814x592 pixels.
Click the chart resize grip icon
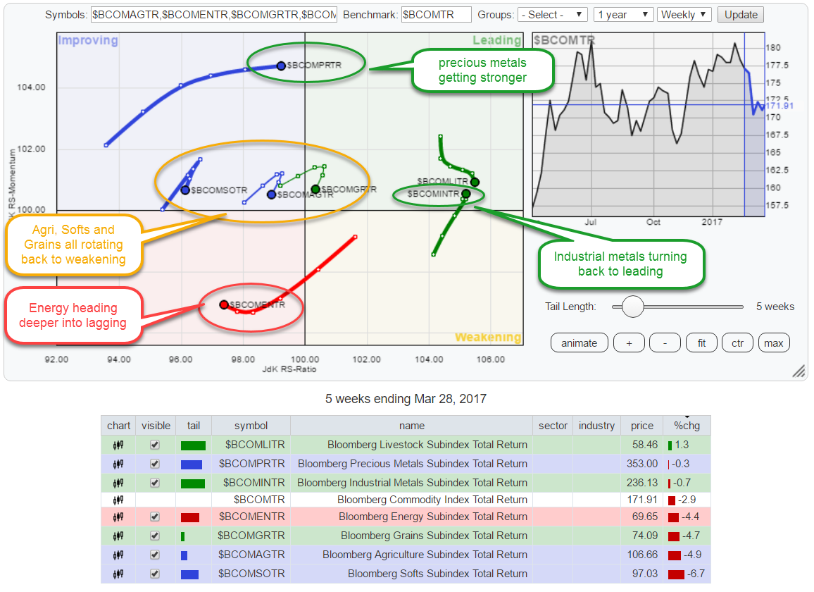click(x=799, y=371)
